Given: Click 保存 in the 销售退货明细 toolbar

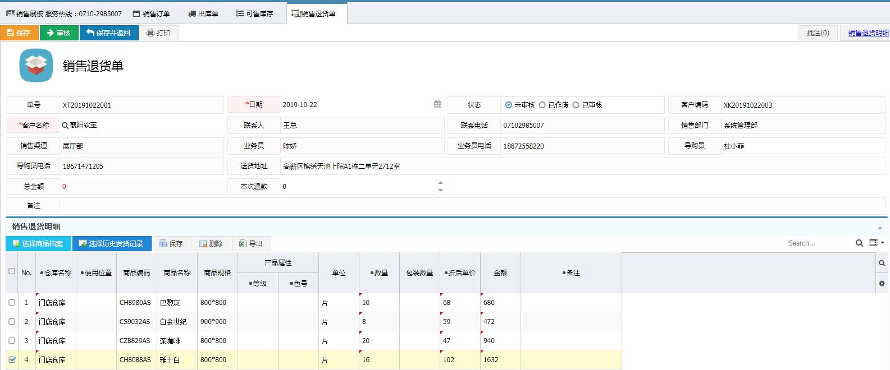Looking at the screenshot, I should click(x=171, y=243).
